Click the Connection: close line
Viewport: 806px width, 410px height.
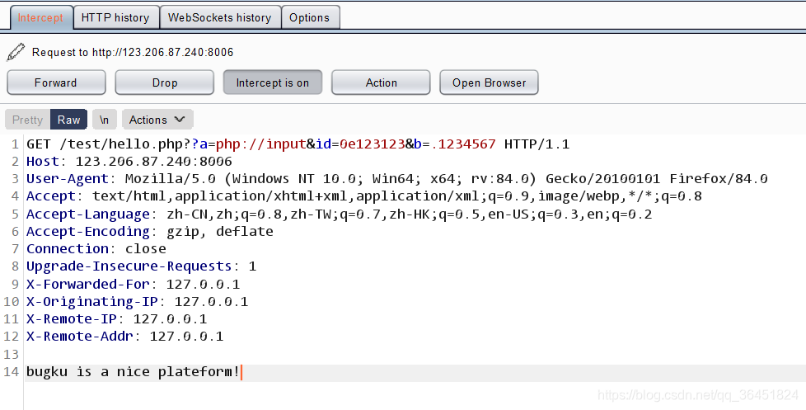click(x=96, y=249)
